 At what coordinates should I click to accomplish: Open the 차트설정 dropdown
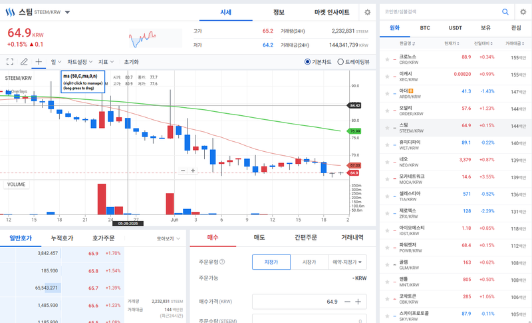pos(80,62)
